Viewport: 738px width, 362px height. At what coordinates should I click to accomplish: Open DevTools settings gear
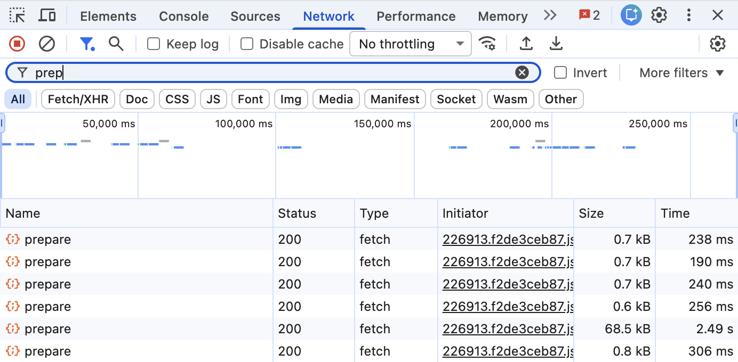tap(660, 15)
